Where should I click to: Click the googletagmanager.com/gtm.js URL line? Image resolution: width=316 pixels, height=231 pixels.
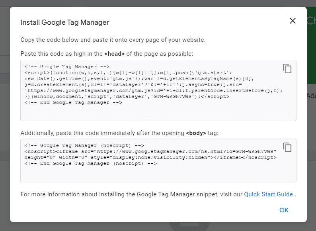153,90
